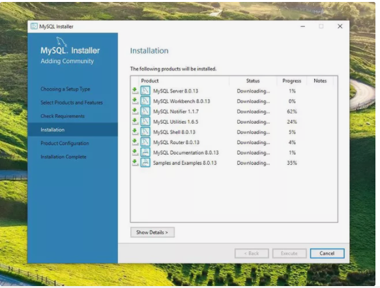Click the MySQL Workbench 8.0.13 product icon
The image size is (380, 288).
[145, 101]
